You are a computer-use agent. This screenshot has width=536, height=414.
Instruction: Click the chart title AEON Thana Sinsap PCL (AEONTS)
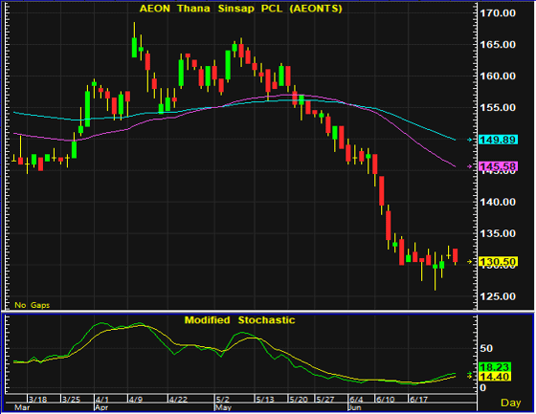(240, 9)
